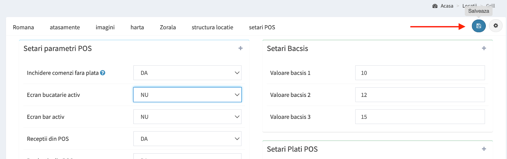Click the Valoare bacsis 1 input field

(x=420, y=73)
